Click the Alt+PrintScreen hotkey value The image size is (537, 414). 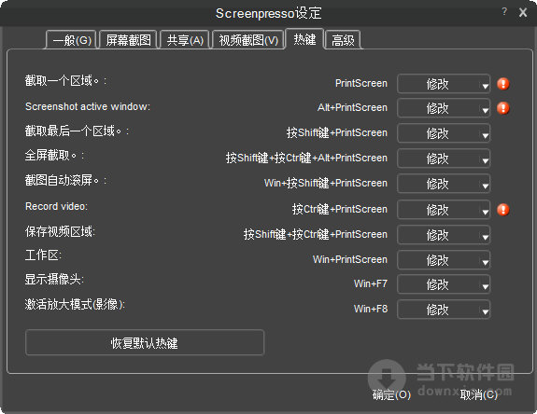click(x=352, y=107)
